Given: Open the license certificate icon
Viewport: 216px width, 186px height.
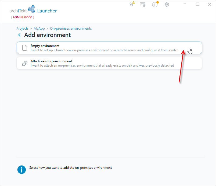Looking at the screenshot, I should [143, 5].
